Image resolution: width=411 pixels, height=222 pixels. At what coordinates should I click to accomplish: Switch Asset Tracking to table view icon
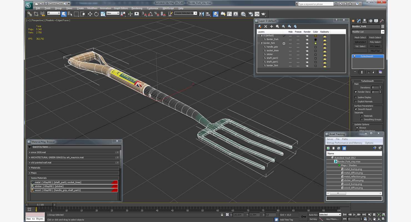344,148
